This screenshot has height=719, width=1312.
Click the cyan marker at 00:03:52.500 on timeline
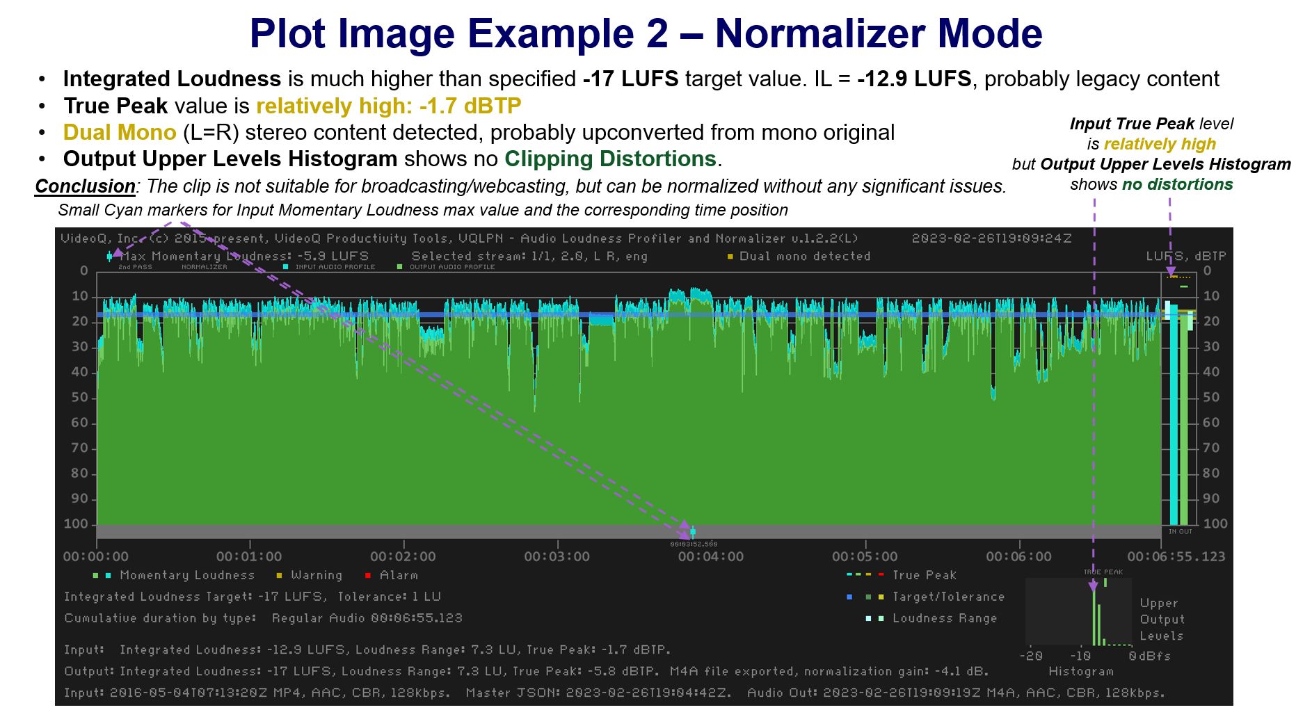[x=693, y=533]
